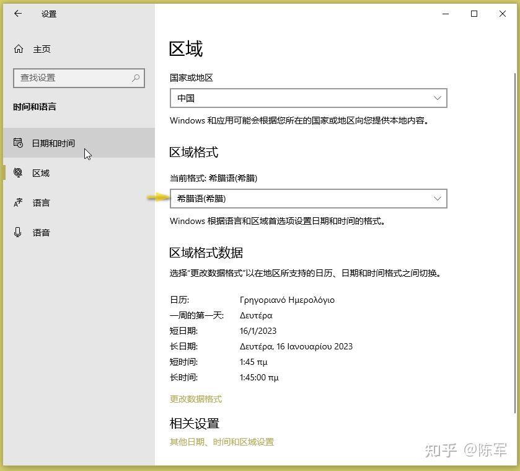The height and width of the screenshot is (471, 520).
Task: Click the magnifier icon in the 查找设置 box
Action: coord(136,78)
